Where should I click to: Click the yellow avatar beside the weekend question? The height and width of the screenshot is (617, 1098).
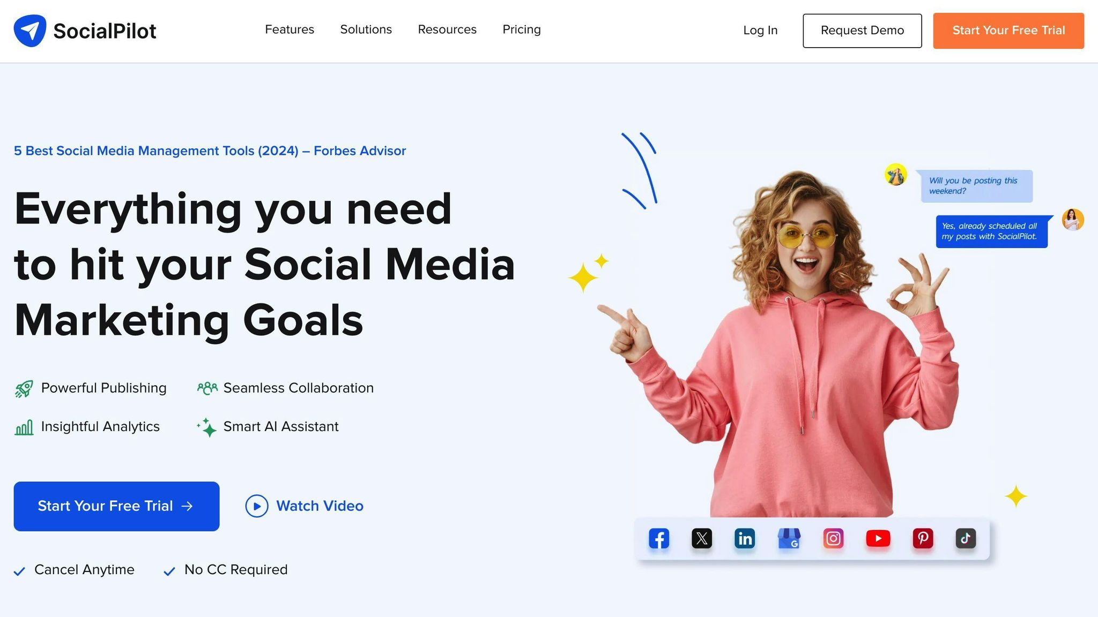coord(896,175)
